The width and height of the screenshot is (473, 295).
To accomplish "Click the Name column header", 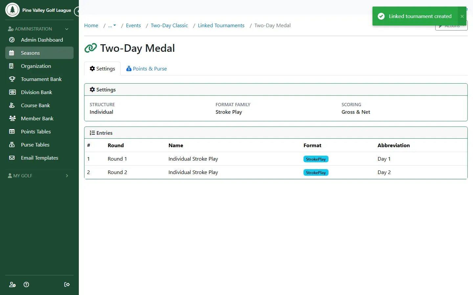I will click(x=176, y=146).
